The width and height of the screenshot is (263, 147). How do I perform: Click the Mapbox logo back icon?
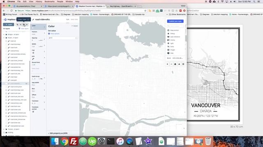point(5,20)
